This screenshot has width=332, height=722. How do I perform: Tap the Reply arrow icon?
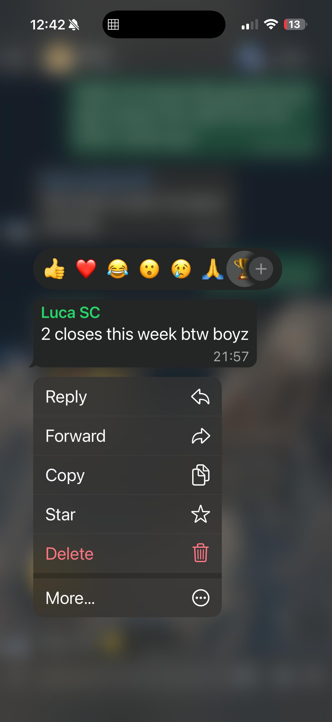click(200, 396)
